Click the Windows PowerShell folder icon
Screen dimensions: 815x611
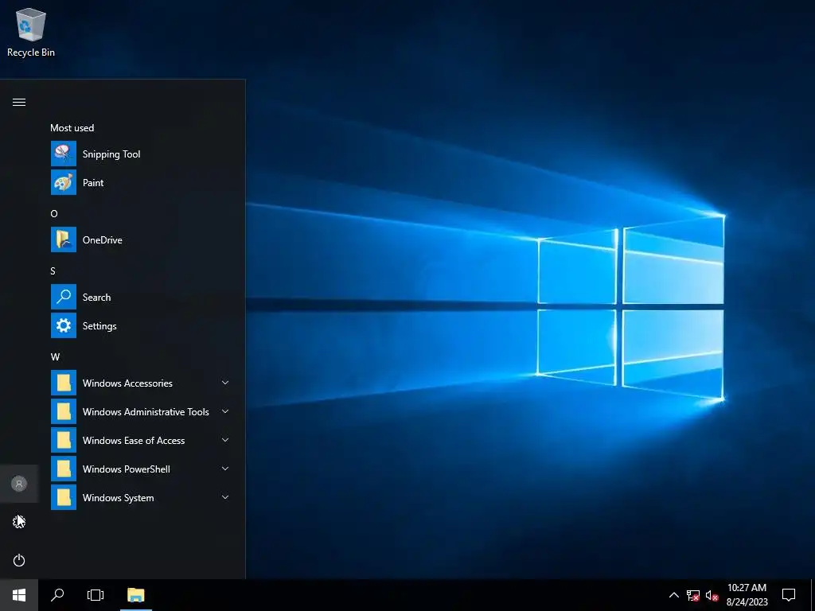click(x=64, y=469)
